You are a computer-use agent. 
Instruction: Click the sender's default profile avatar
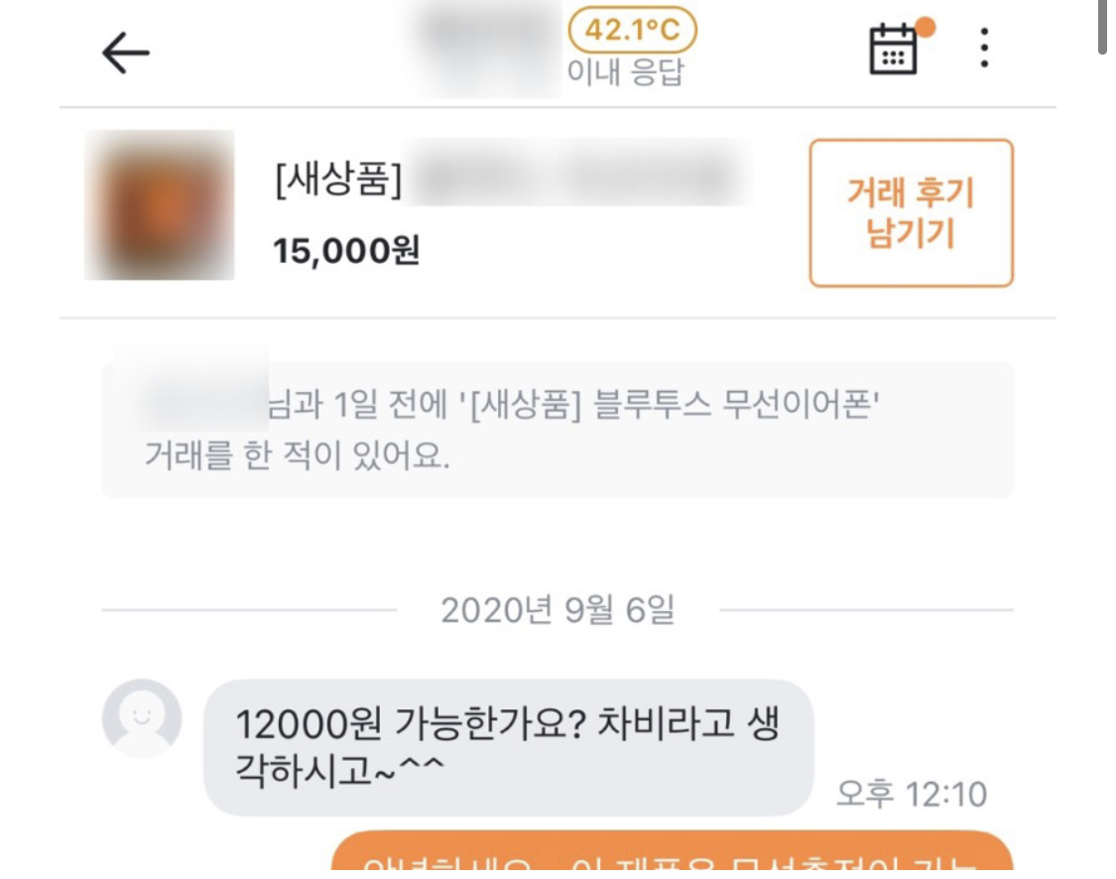click(142, 718)
